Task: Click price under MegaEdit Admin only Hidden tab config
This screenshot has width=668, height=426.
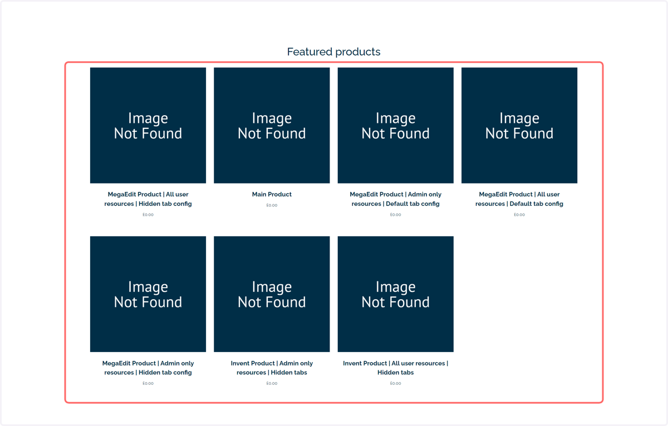Action: 148,383
